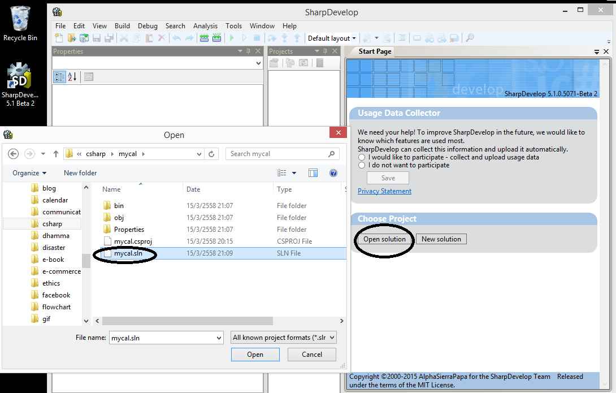Screen dimensions: 616x393
Task: Select 'I do not want to participate' option
Action: pos(362,165)
